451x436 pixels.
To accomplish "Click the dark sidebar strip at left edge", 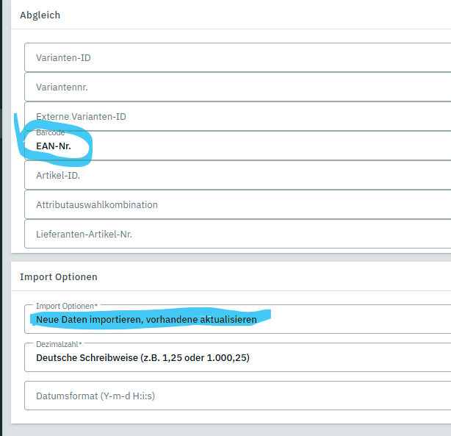I will tap(3, 221).
